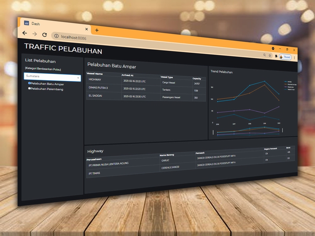Reload the localhost dashboard page
This screenshot has width=315, height=236.
click(x=44, y=35)
